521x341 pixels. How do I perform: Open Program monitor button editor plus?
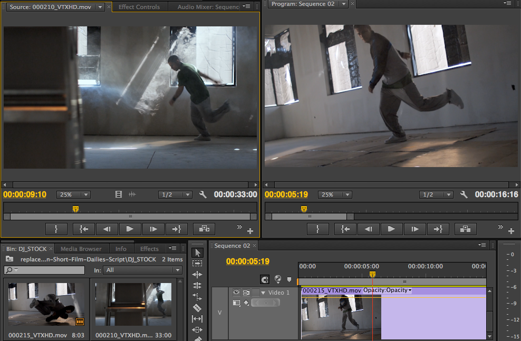(512, 231)
